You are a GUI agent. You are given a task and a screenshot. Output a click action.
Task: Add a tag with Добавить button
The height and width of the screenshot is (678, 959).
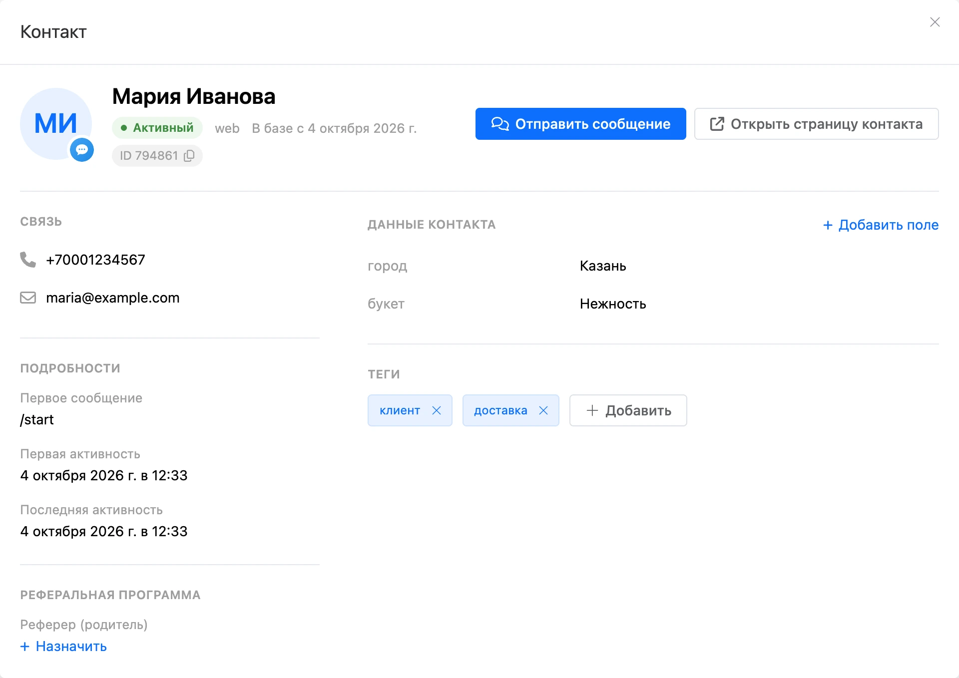coord(628,410)
